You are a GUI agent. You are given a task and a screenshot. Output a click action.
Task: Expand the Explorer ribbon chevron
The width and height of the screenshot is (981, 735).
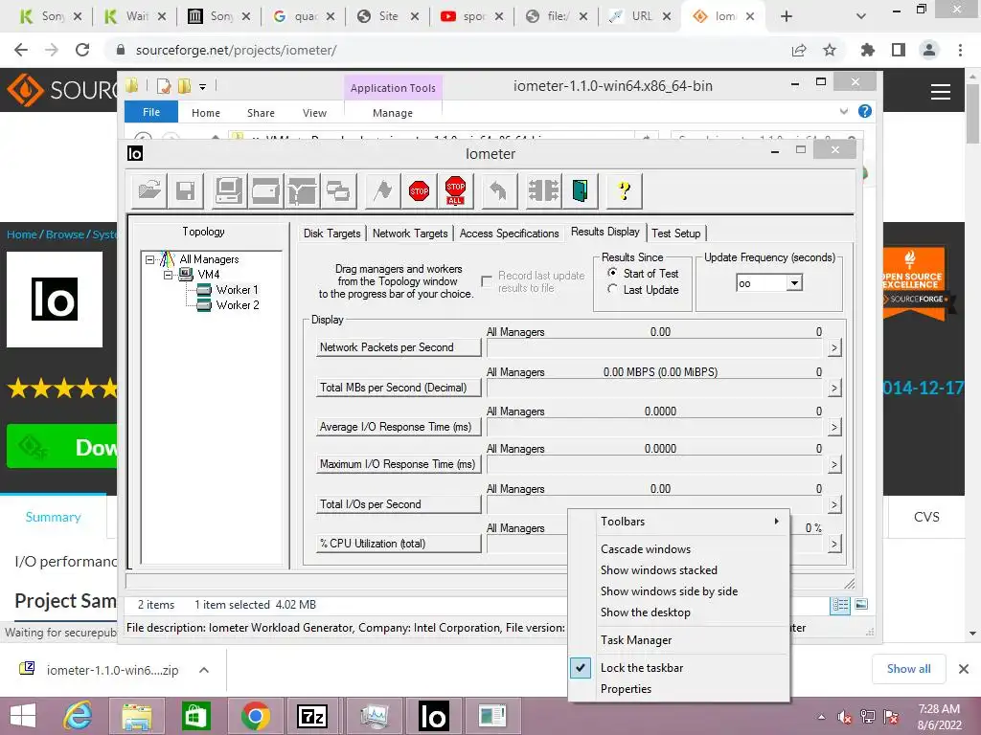[x=844, y=111]
